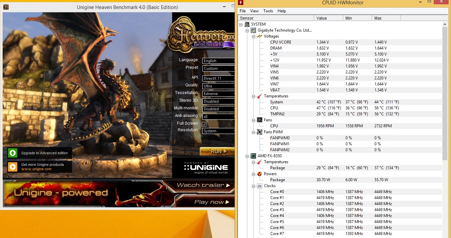Select the TMPIN2 temperature row
This screenshot has width=451, height=238.
coord(356,114)
